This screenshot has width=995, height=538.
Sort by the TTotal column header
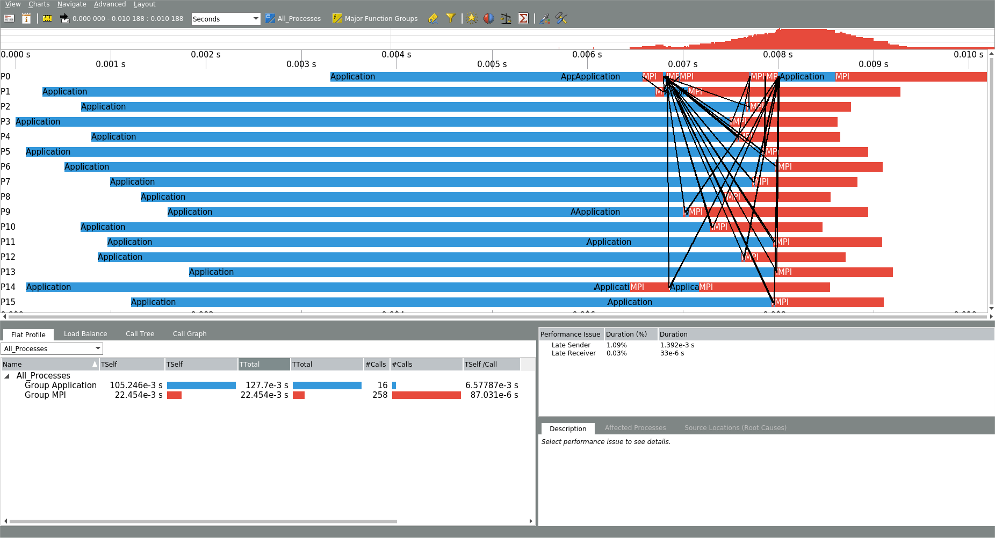click(x=263, y=364)
